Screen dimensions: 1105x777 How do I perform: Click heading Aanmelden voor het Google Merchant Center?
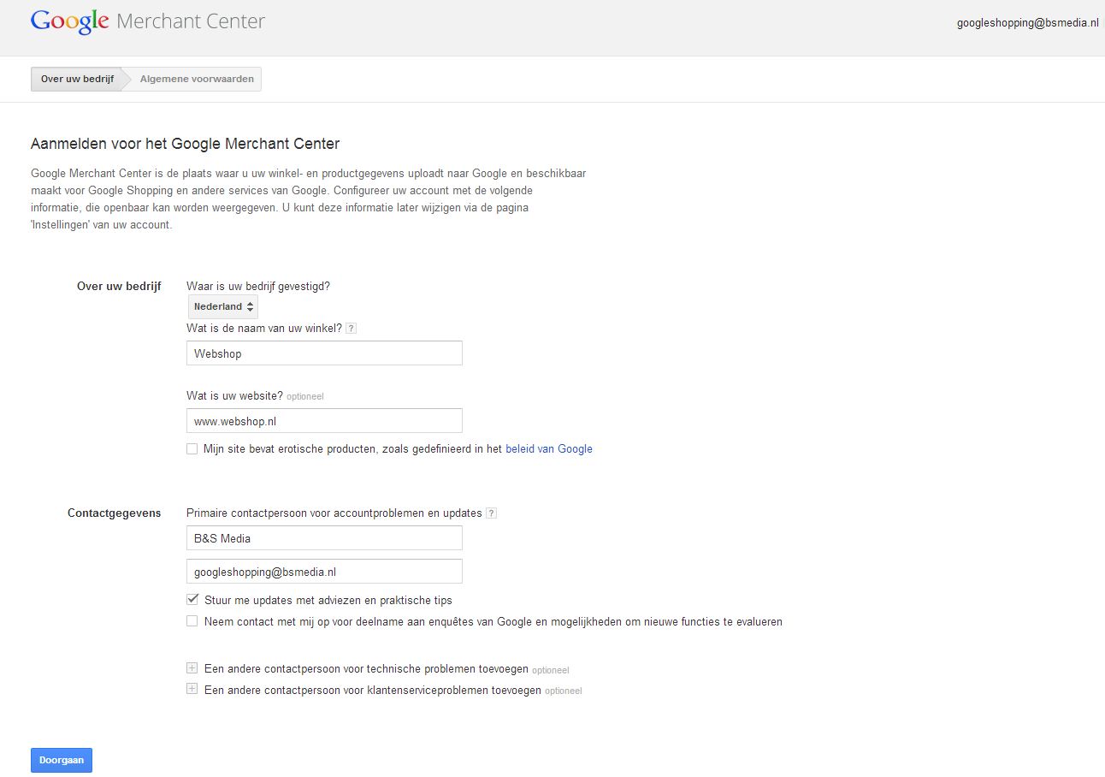pyautogui.click(x=186, y=144)
